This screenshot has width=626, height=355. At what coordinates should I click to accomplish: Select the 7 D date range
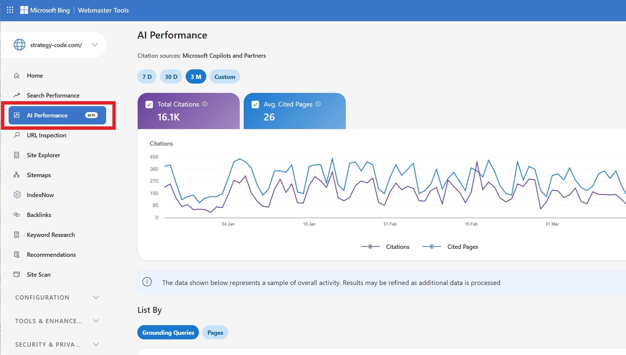147,77
